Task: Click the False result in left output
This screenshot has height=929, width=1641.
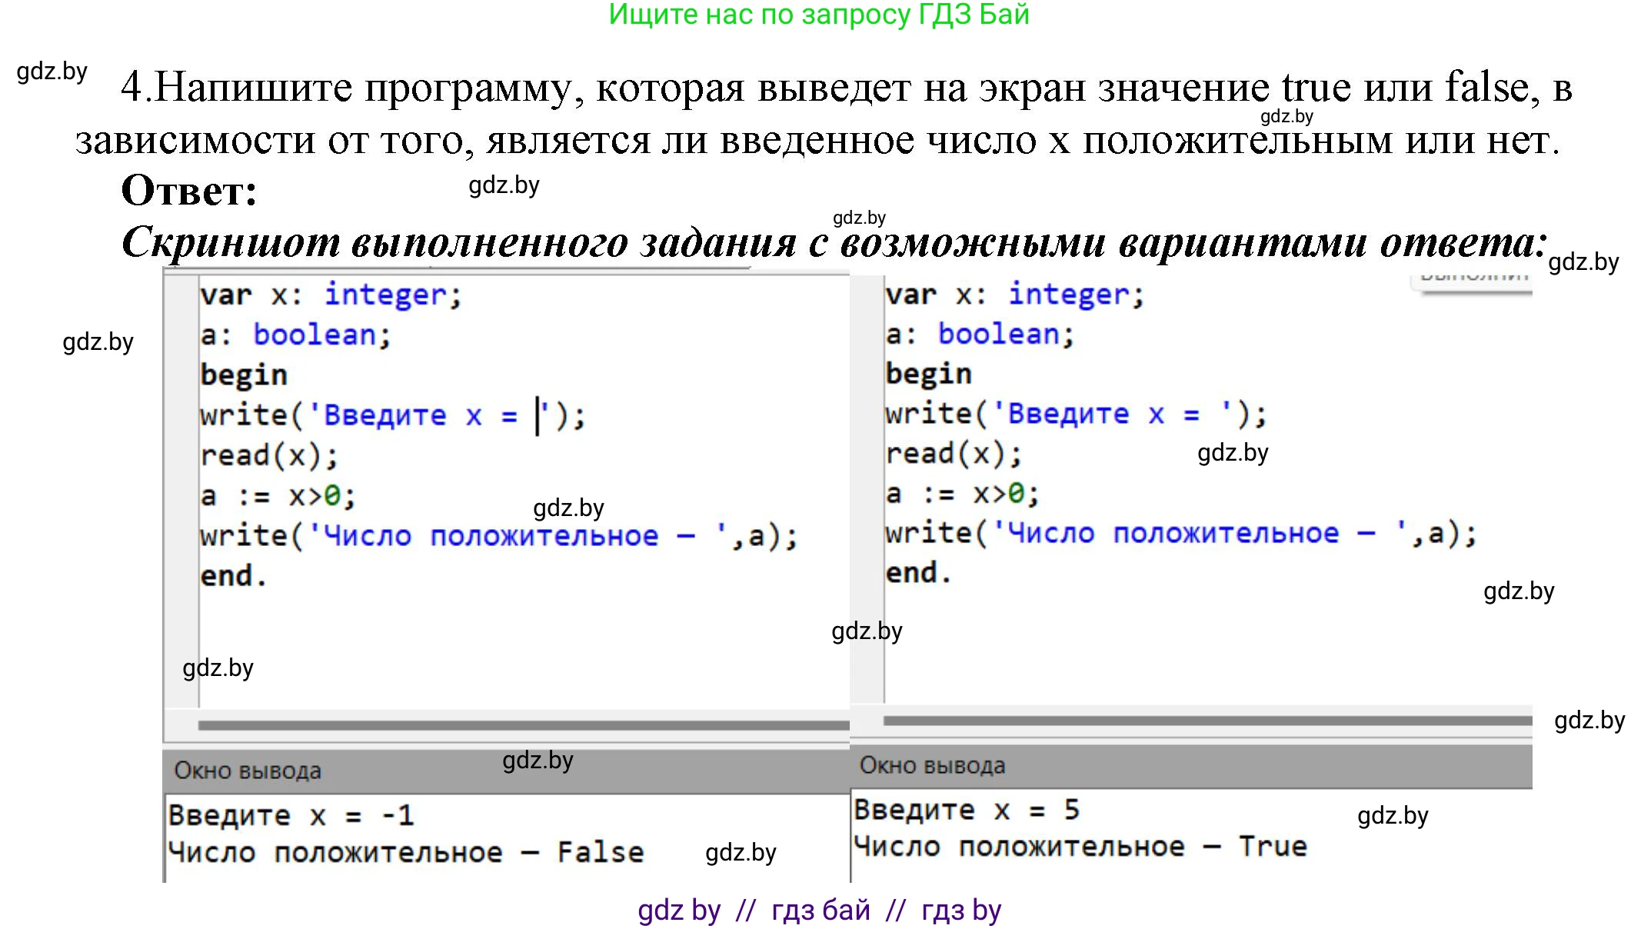Action: click(600, 852)
